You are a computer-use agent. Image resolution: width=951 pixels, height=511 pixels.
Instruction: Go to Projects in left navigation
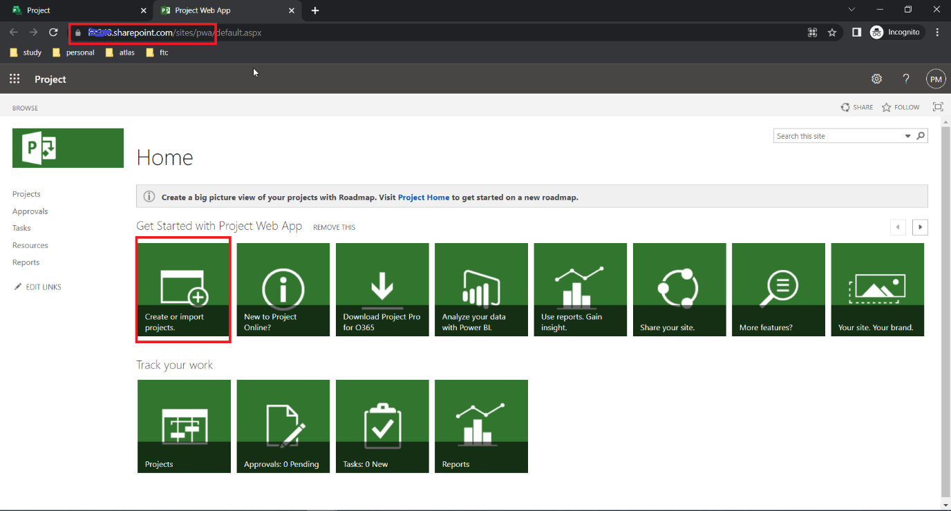pos(26,194)
